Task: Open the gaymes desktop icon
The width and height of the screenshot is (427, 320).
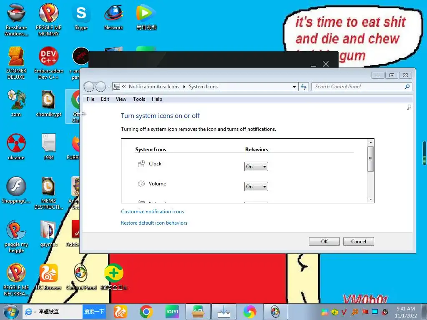Action: click(48, 233)
